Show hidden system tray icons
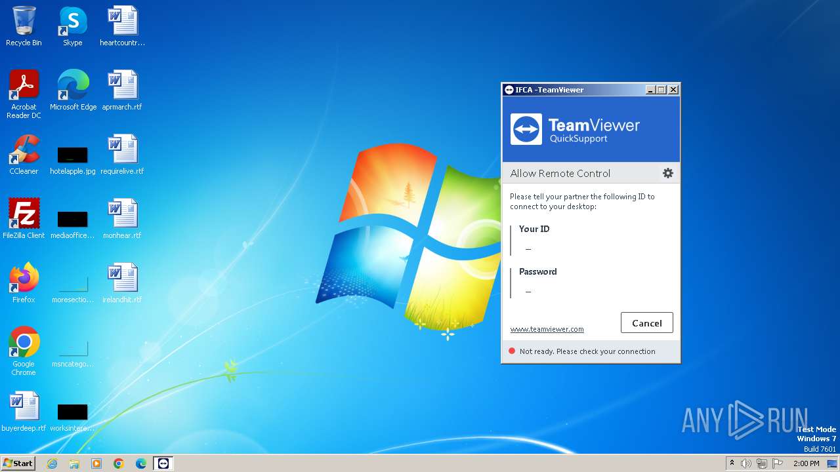 click(x=732, y=463)
